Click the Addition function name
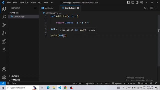The height and width of the screenshot is (90, 160). pos(61,16)
